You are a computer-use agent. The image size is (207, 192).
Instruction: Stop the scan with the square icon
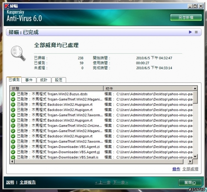click(196, 32)
